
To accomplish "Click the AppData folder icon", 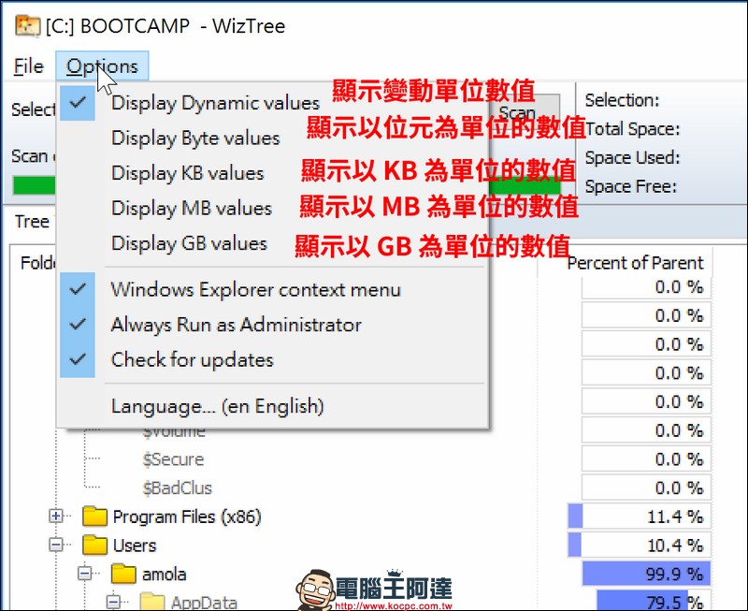I will coord(152,601).
